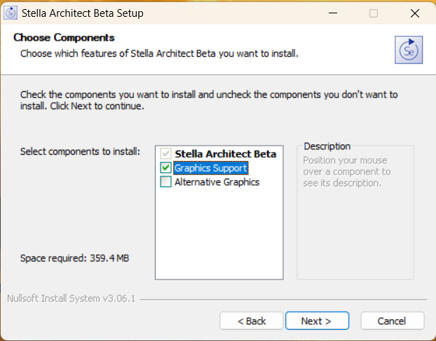Image resolution: width=436 pixels, height=341 pixels.
Task: Click the Description box hint text
Action: click(x=347, y=172)
